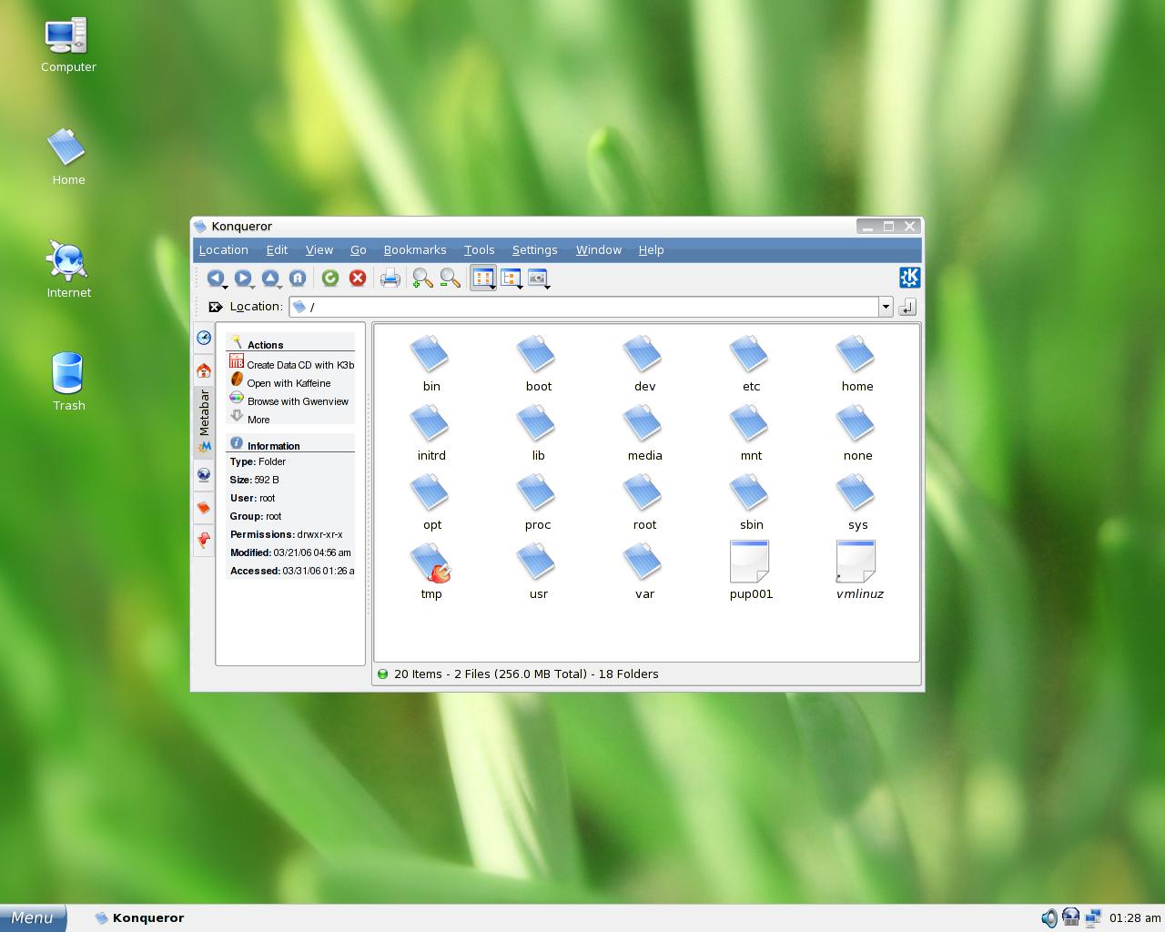Open the Network sidebar tab with globe icon
1165x932 pixels.
coord(204,474)
